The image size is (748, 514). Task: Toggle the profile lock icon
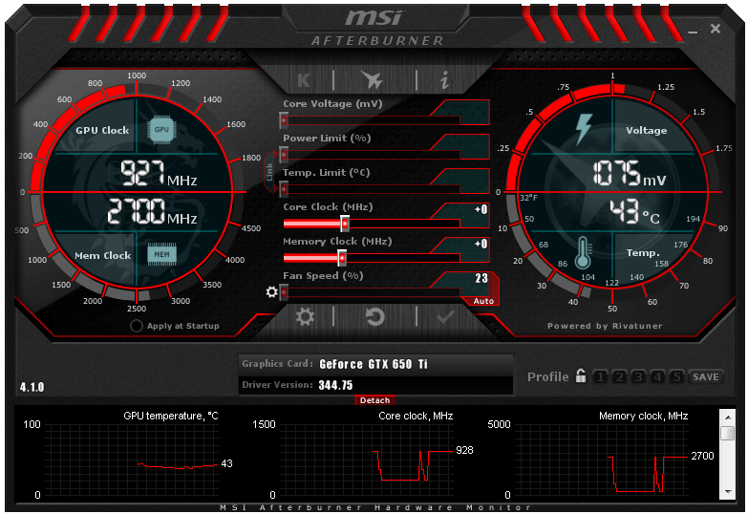(581, 376)
